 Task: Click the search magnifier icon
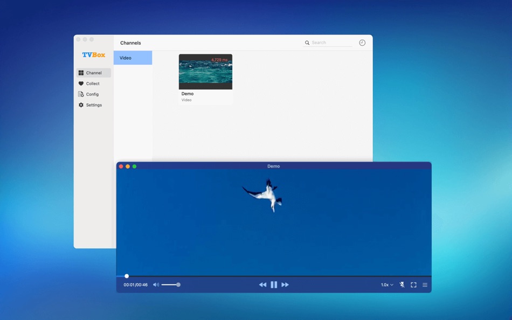[x=307, y=43]
